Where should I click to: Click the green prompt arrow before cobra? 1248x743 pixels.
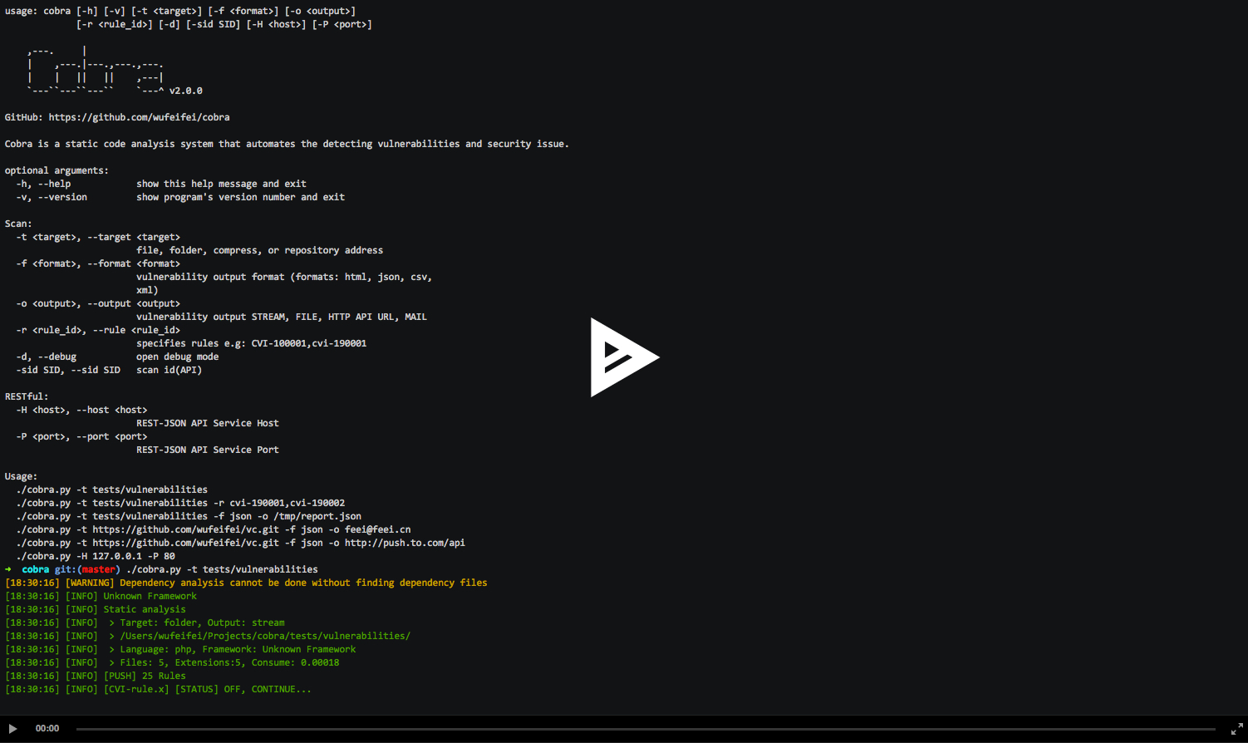(x=8, y=569)
